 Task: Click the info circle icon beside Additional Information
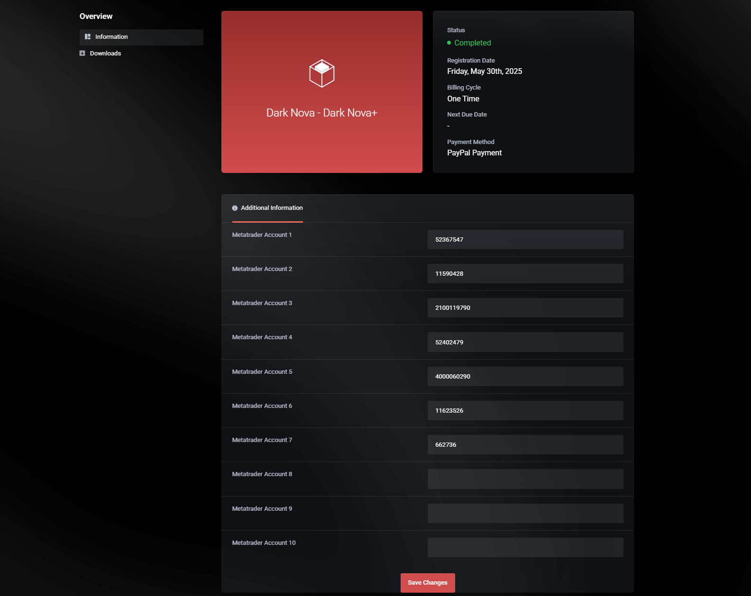coord(235,208)
